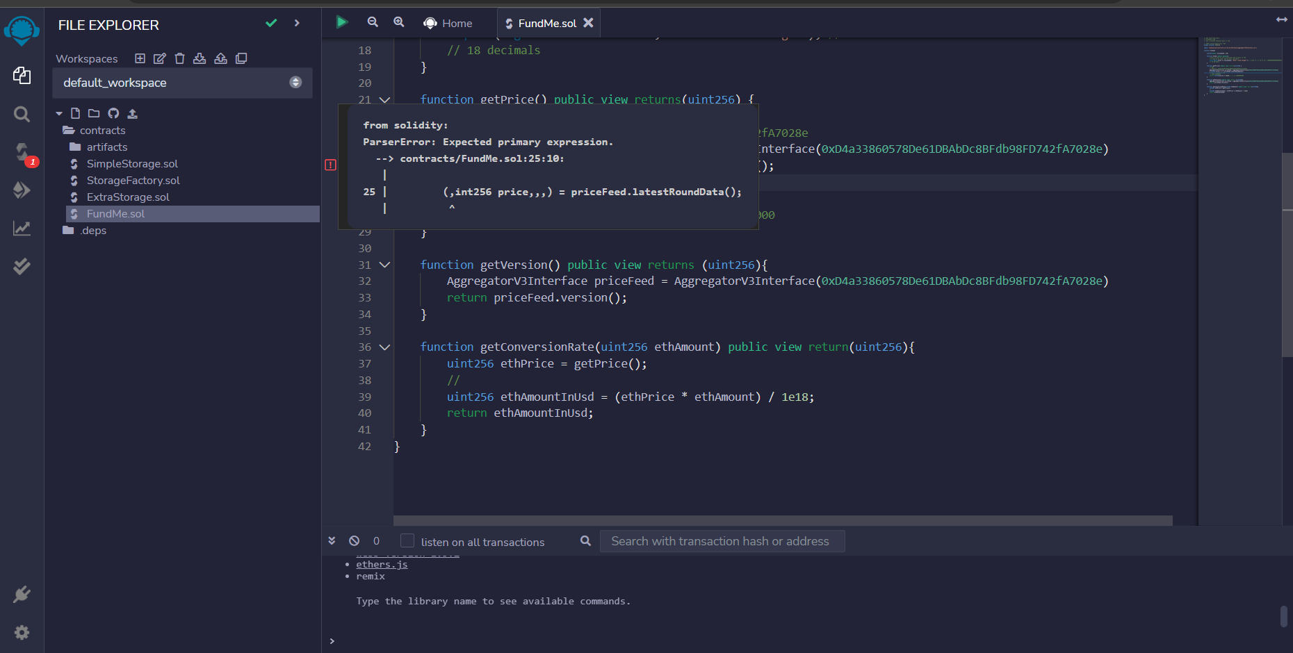
Task: Click line number 36 in gutter
Action: coord(364,347)
